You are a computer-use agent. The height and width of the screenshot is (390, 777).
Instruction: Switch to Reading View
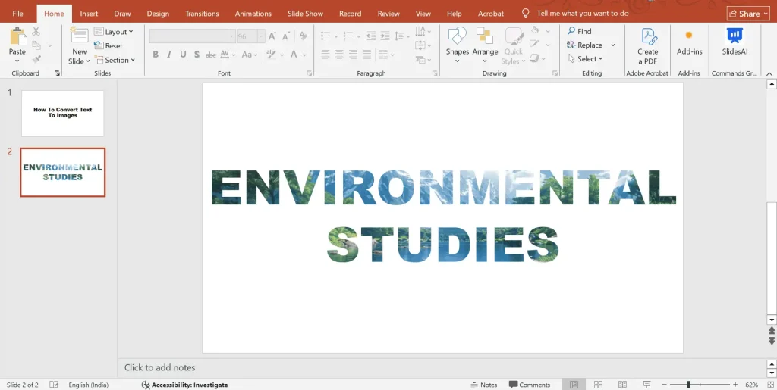pyautogui.click(x=622, y=385)
